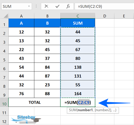Click cell C5 containing 80
134x125 pixels.
(x=78, y=58)
